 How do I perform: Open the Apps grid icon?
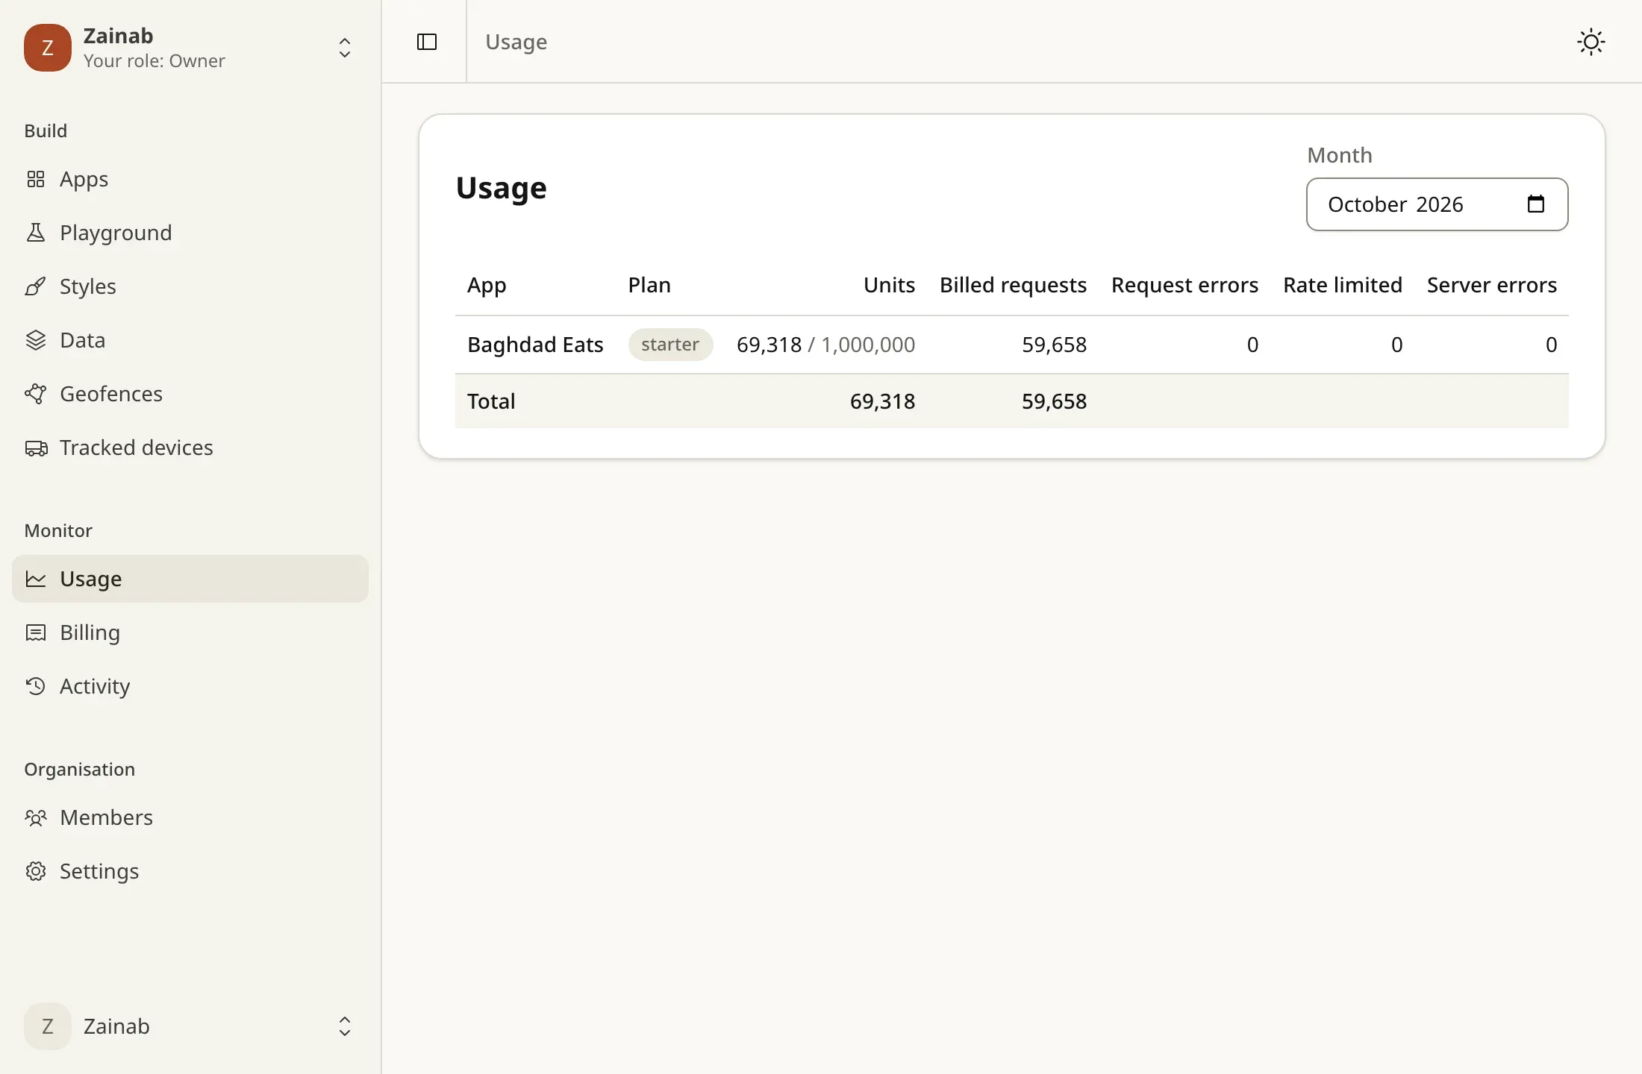coord(36,179)
